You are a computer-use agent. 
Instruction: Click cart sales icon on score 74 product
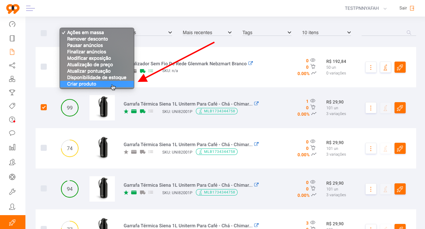313,148
